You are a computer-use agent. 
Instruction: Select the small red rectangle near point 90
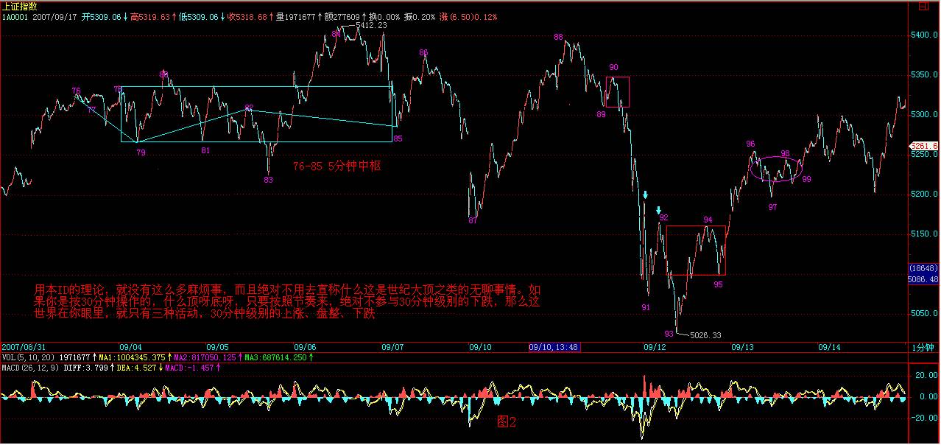click(617, 91)
